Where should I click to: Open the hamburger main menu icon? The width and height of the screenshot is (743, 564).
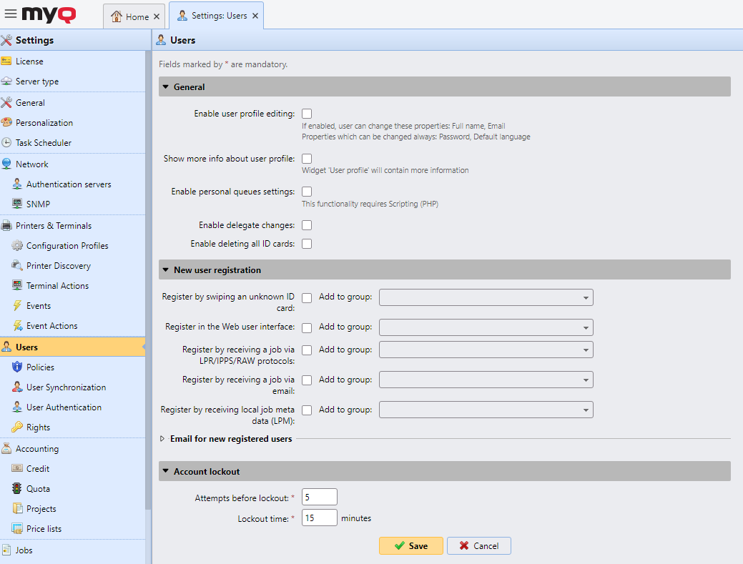point(11,14)
